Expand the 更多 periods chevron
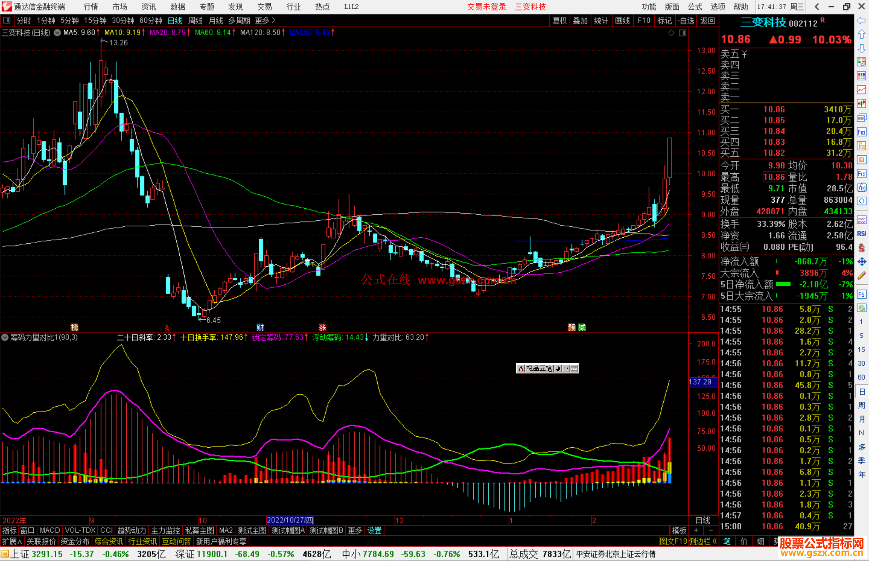 [274, 21]
